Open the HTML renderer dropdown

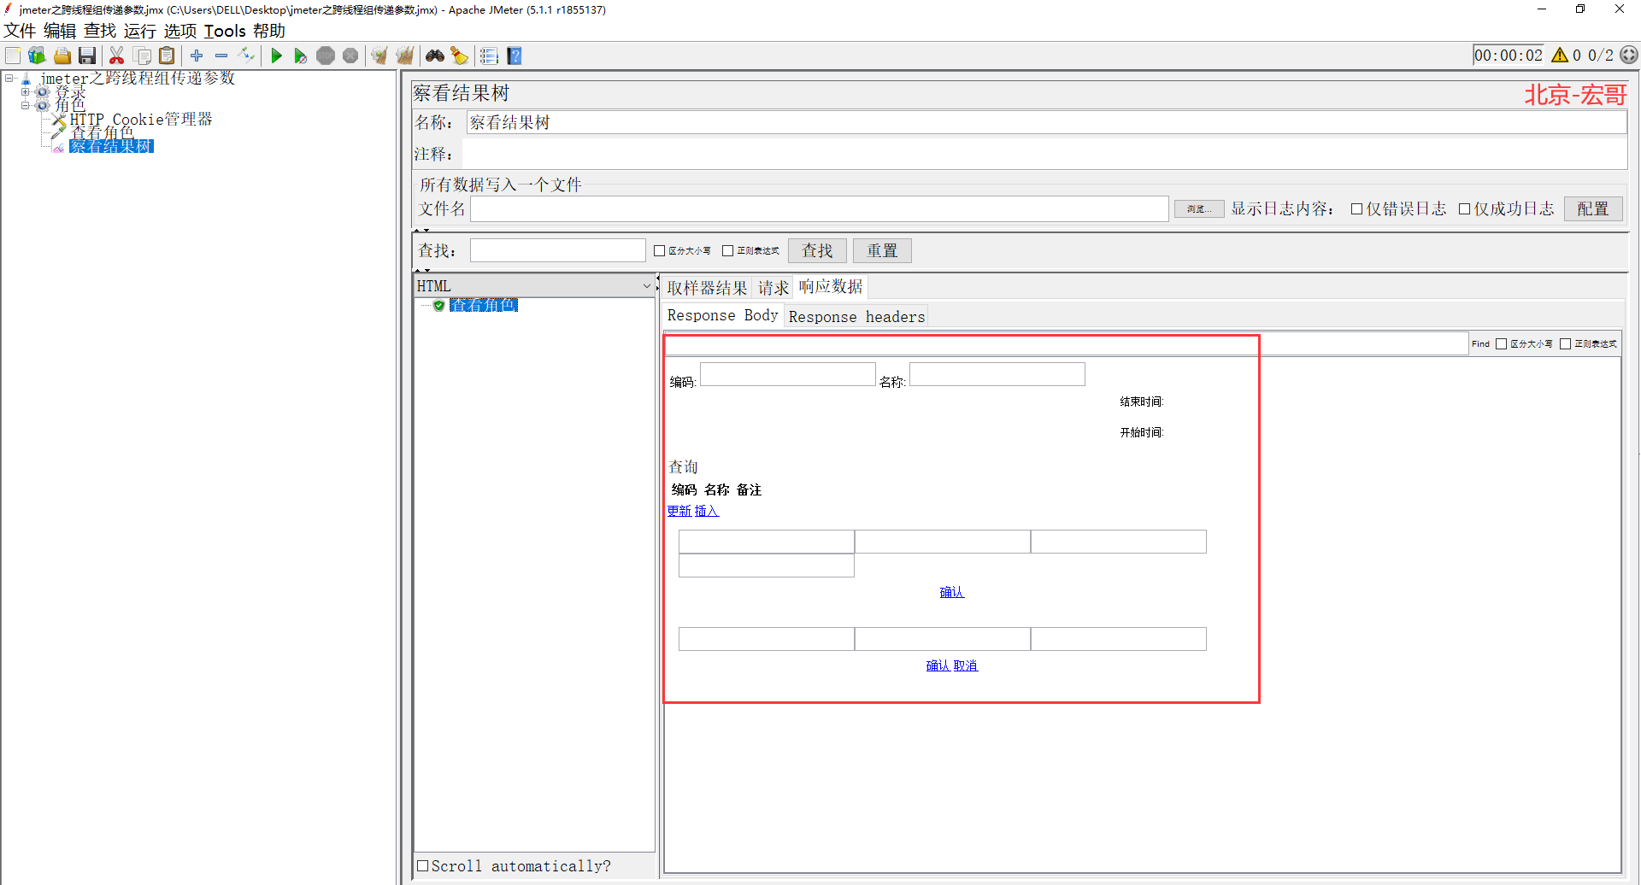[534, 286]
